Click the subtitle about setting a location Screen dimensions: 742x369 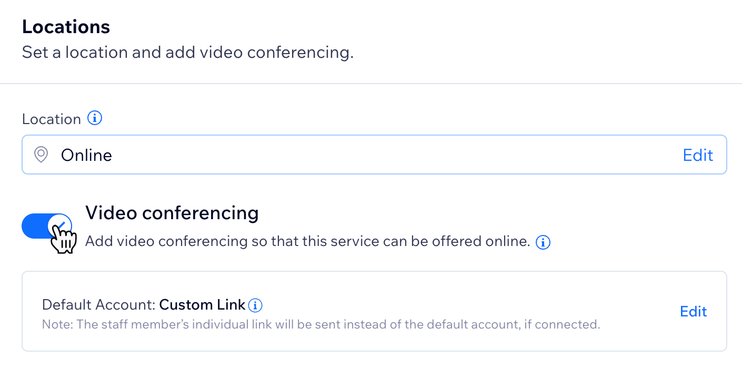[x=187, y=52]
